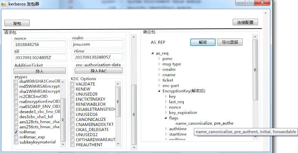The image size is (298, 153).
Task: Click KDC Options scroll up arrow
Action: coord(118,84)
